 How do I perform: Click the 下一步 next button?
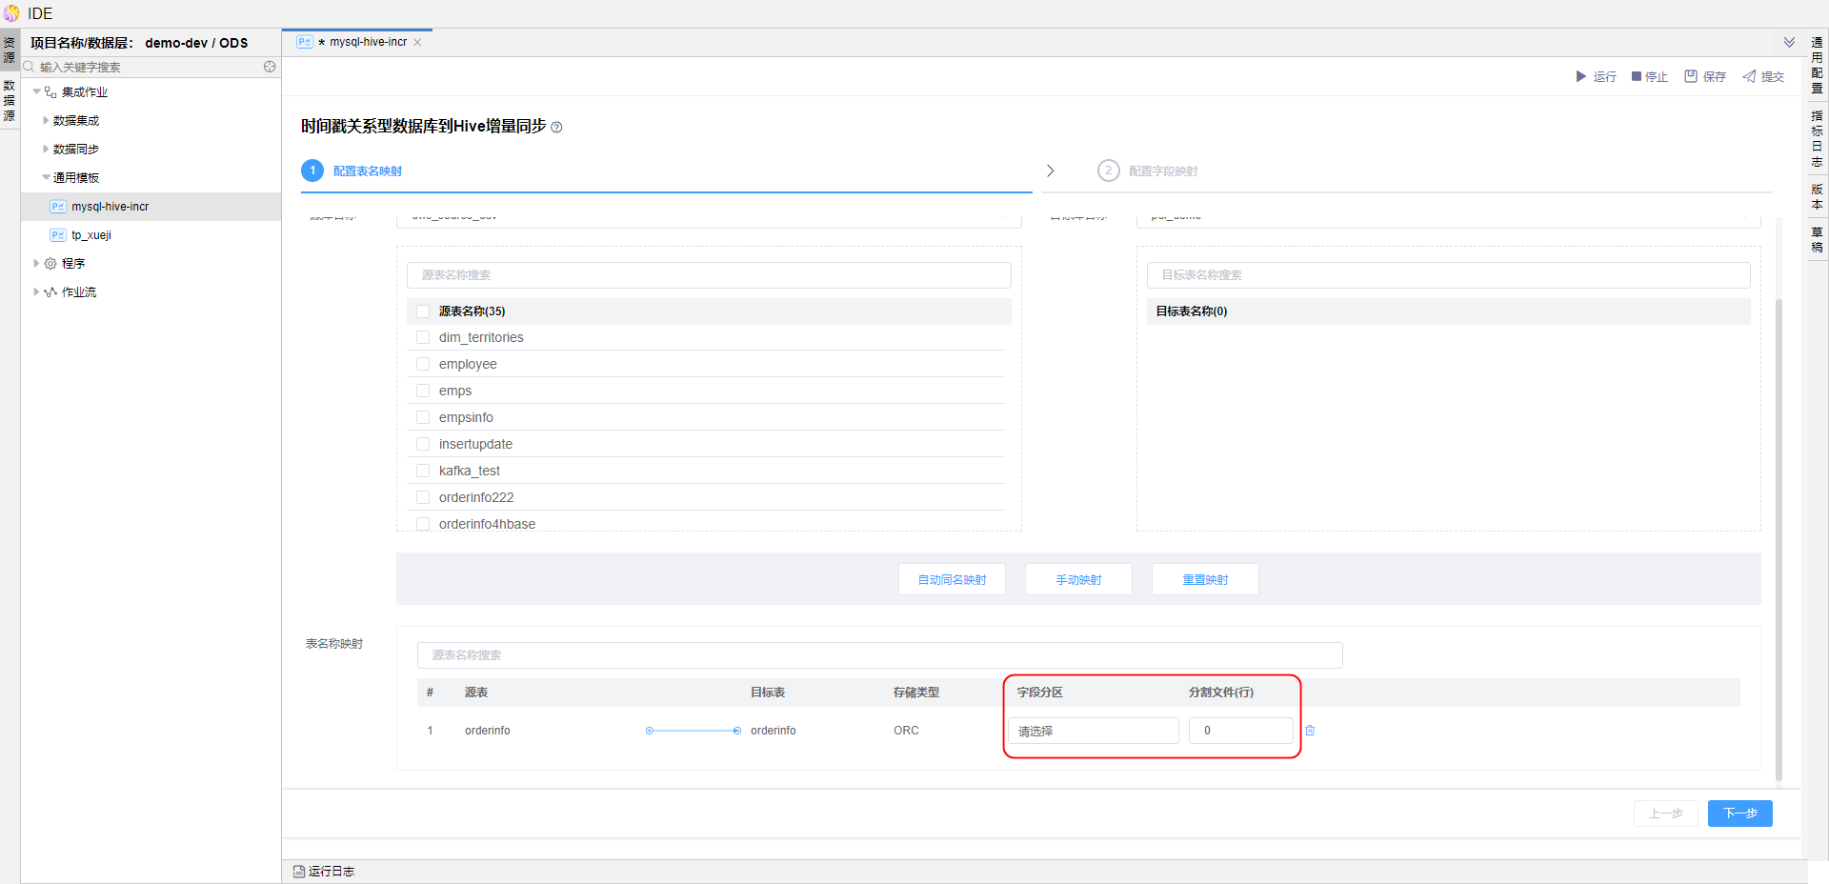click(1739, 814)
